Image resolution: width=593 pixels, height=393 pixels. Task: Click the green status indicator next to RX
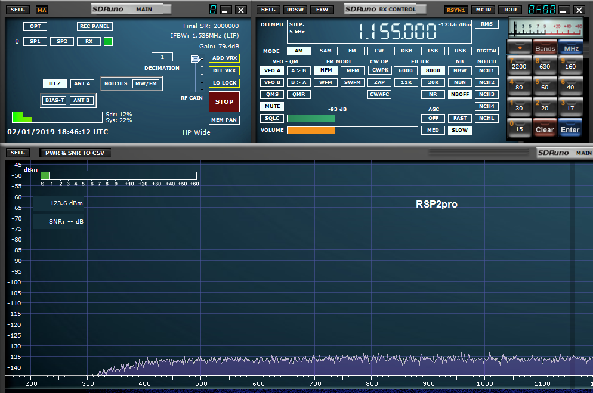108,41
